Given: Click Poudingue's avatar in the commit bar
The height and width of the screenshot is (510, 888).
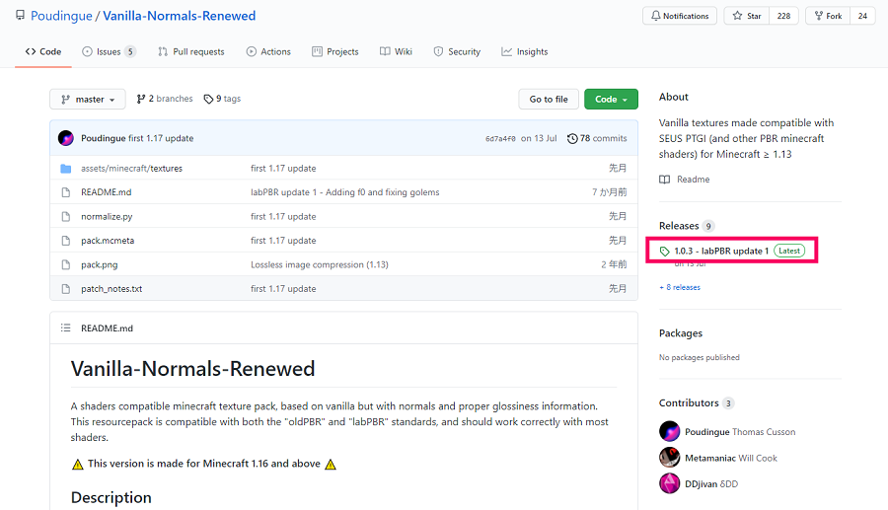Looking at the screenshot, I should pyautogui.click(x=66, y=138).
